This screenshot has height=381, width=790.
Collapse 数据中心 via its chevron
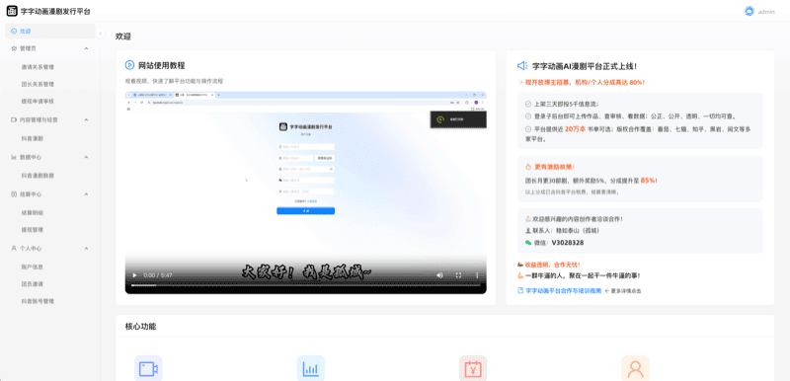pyautogui.click(x=86, y=157)
